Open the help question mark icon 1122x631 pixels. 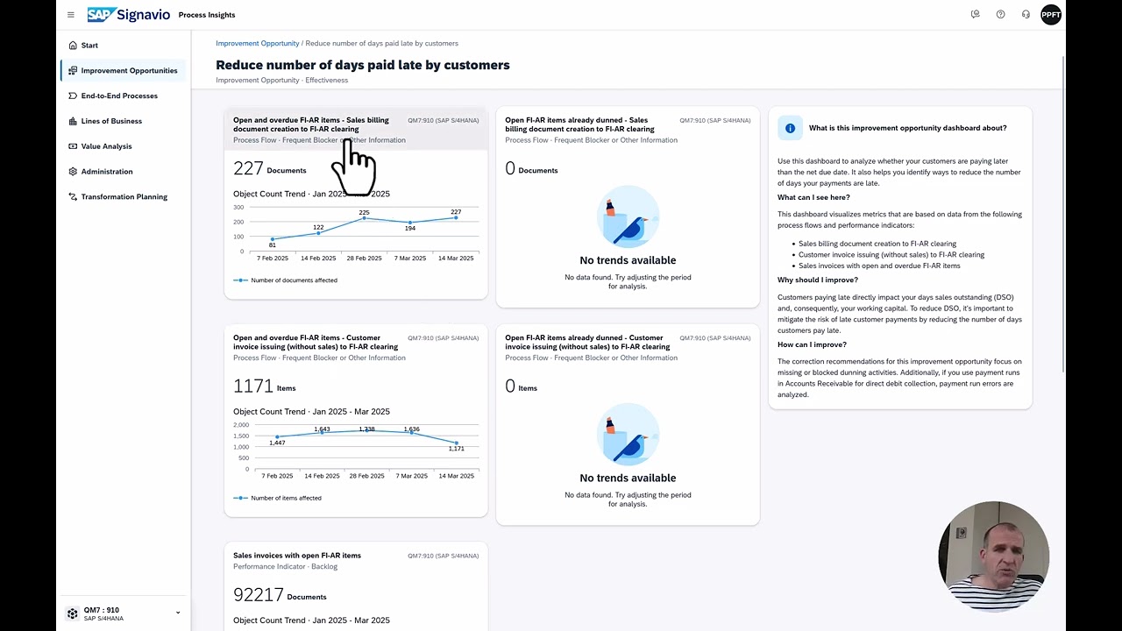[1000, 15]
